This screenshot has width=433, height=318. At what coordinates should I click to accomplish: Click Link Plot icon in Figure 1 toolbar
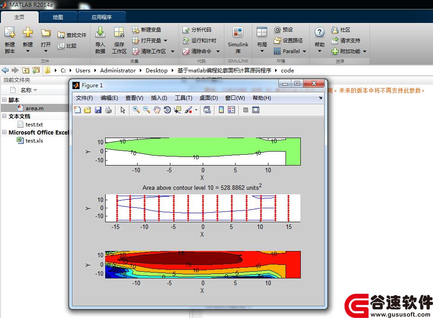(x=207, y=110)
